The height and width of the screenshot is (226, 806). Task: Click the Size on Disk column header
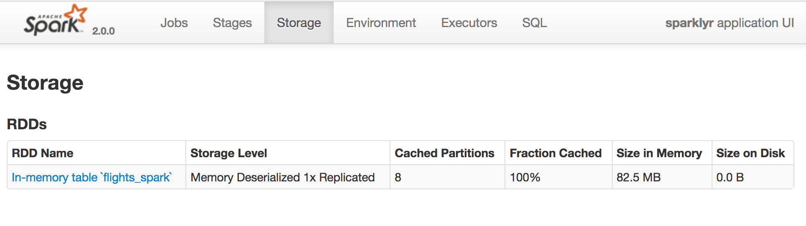pyautogui.click(x=750, y=153)
